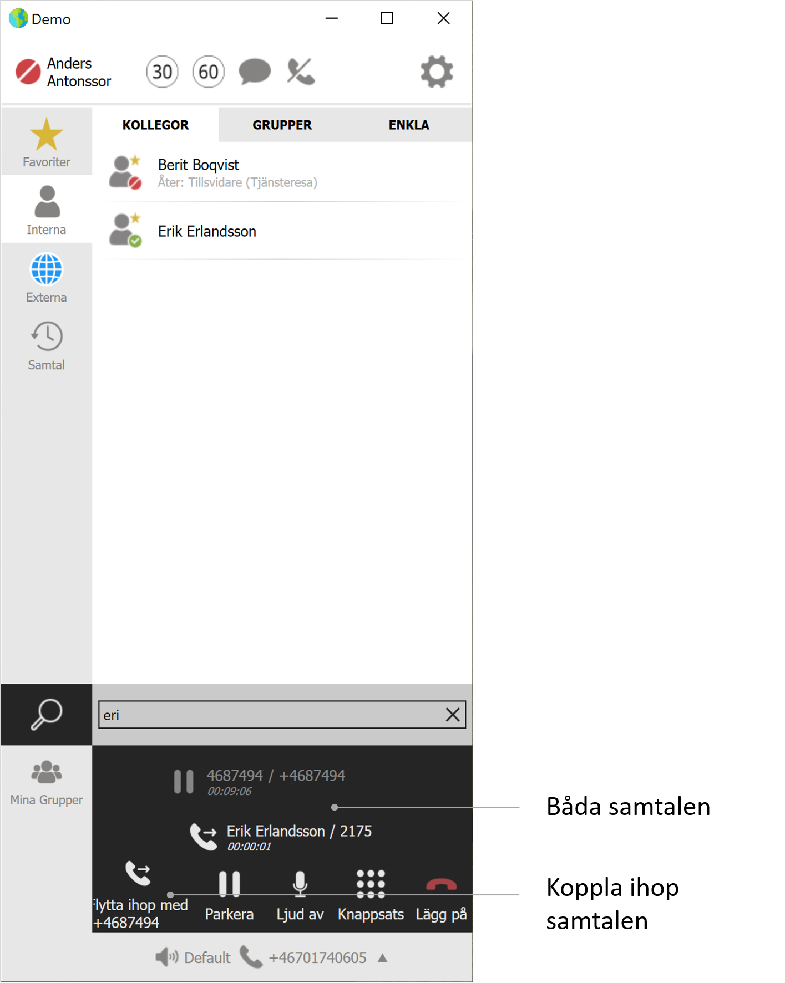Screen dimensions: 785x983
Task: Close the Demo window
Action: tap(443, 18)
